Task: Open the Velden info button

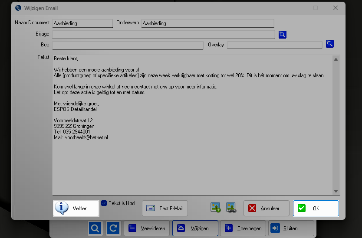Action: [76, 208]
